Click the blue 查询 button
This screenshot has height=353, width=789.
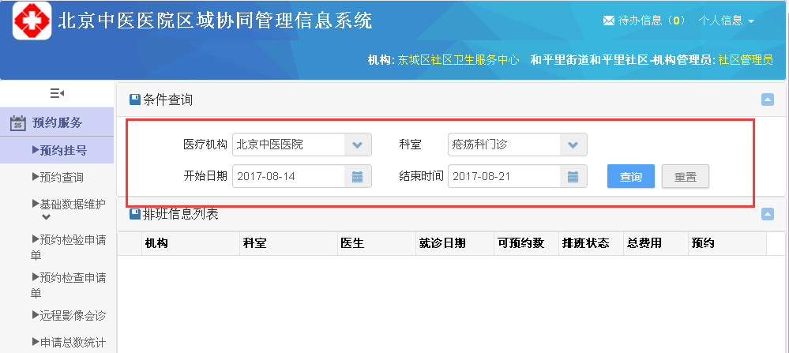click(630, 176)
